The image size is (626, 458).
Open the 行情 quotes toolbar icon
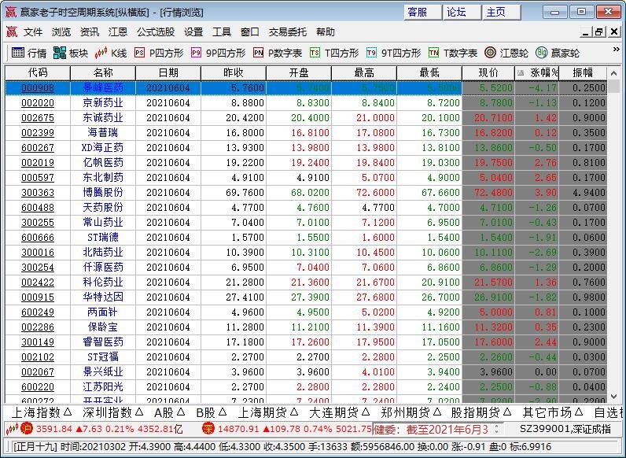29,53
